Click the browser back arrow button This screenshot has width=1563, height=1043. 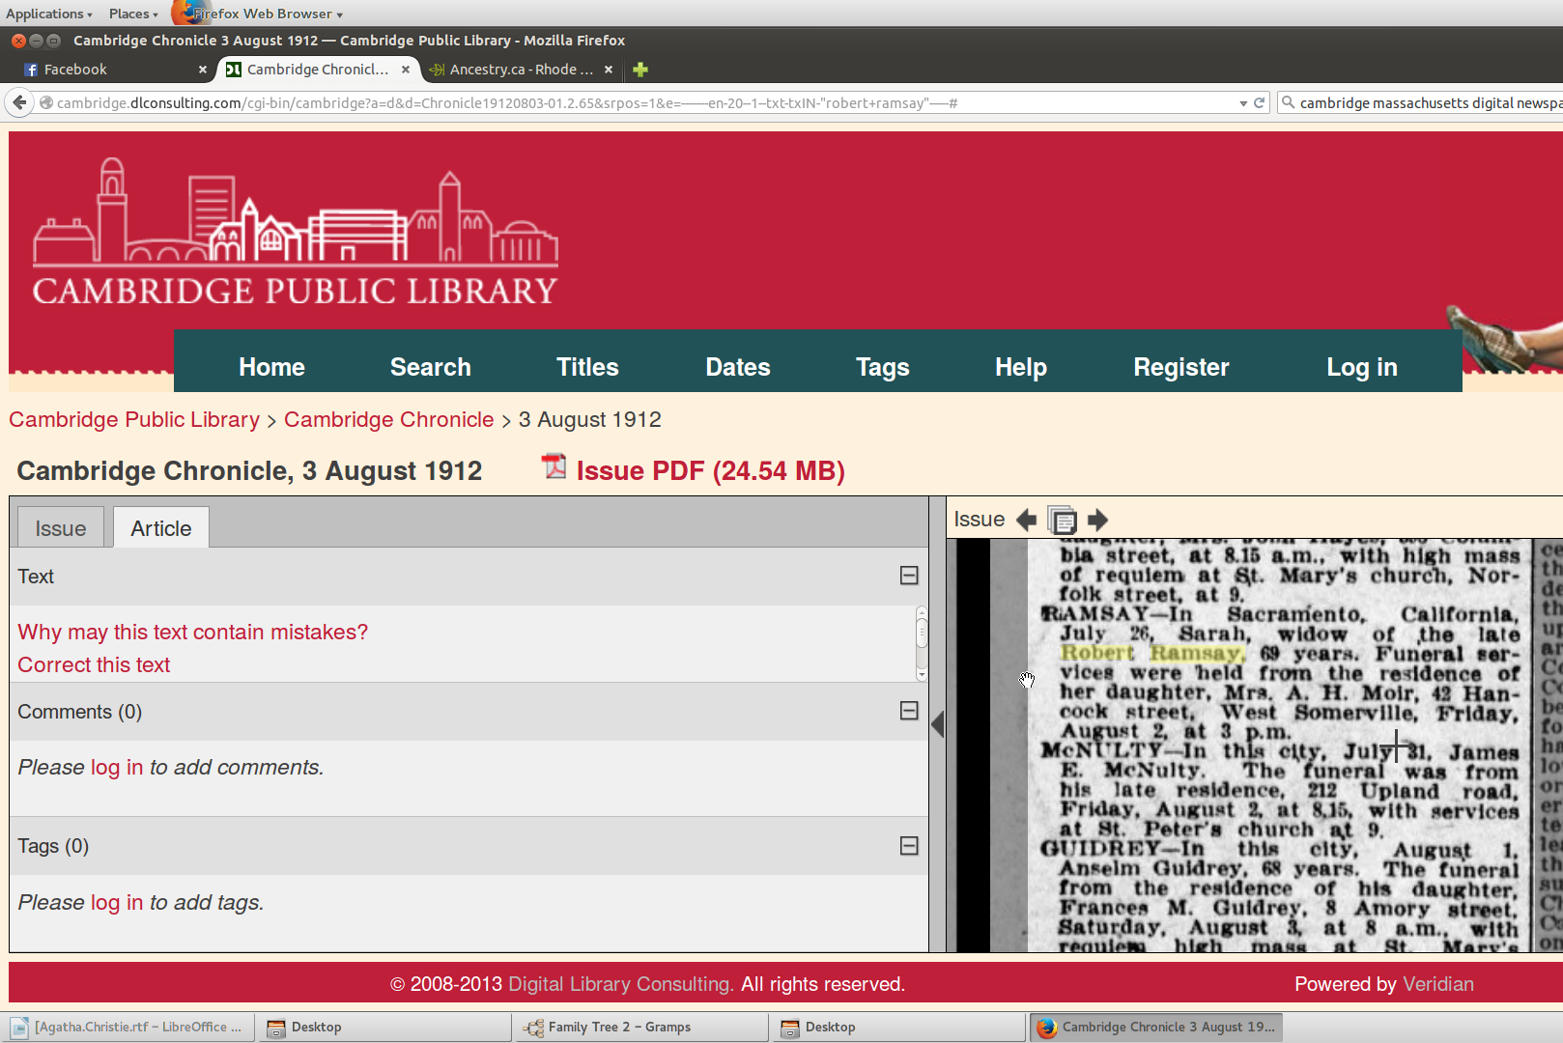pos(19,102)
